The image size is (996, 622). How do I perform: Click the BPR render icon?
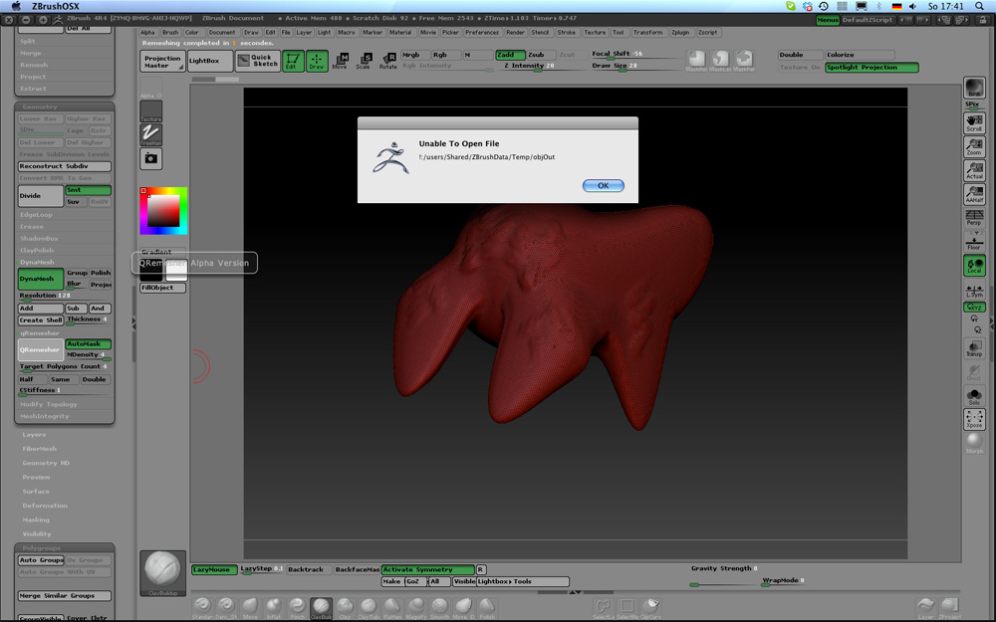(x=974, y=88)
